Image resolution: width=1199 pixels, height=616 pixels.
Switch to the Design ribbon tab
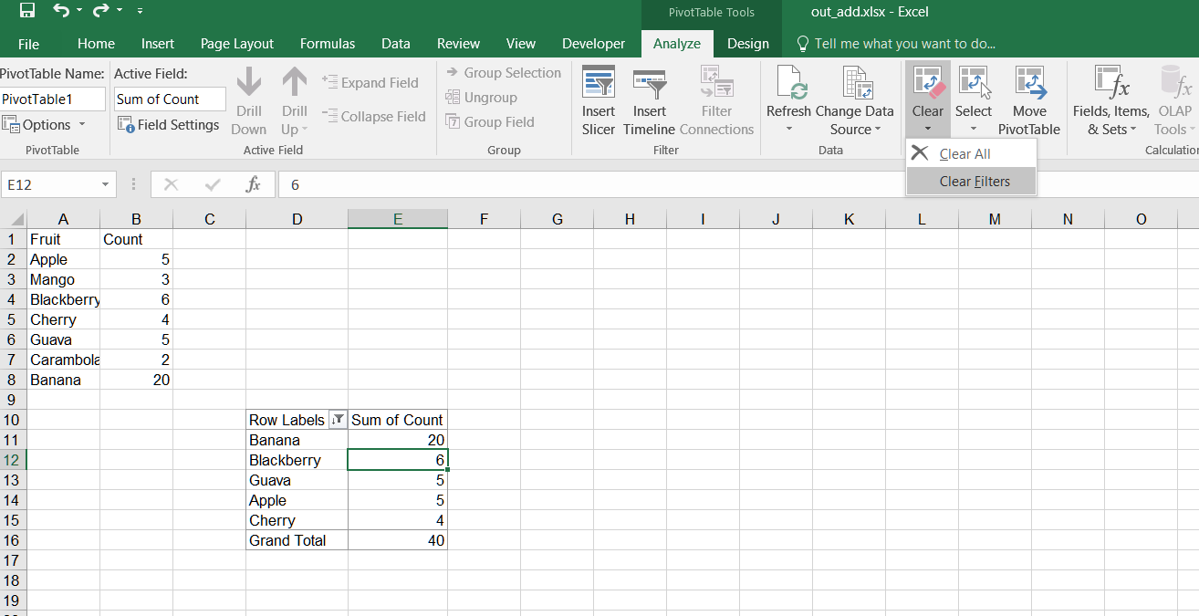747,43
